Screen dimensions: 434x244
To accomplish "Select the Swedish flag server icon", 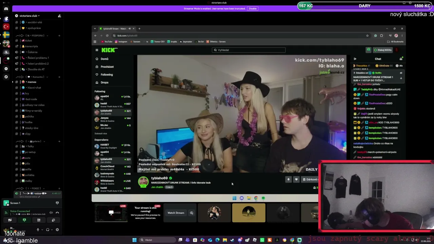I will click(x=6, y=35).
